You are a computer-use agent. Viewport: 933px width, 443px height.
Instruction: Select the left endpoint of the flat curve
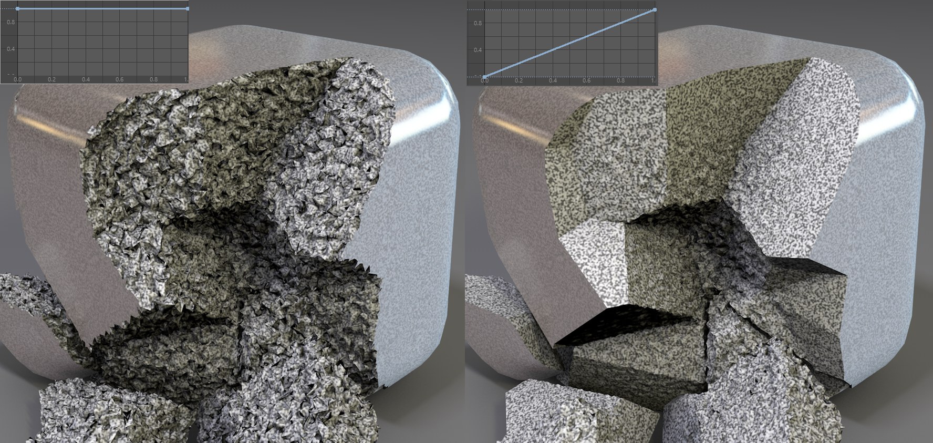point(18,8)
